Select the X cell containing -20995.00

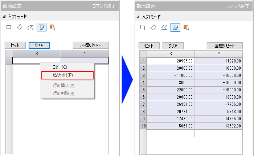[x=171, y=61]
